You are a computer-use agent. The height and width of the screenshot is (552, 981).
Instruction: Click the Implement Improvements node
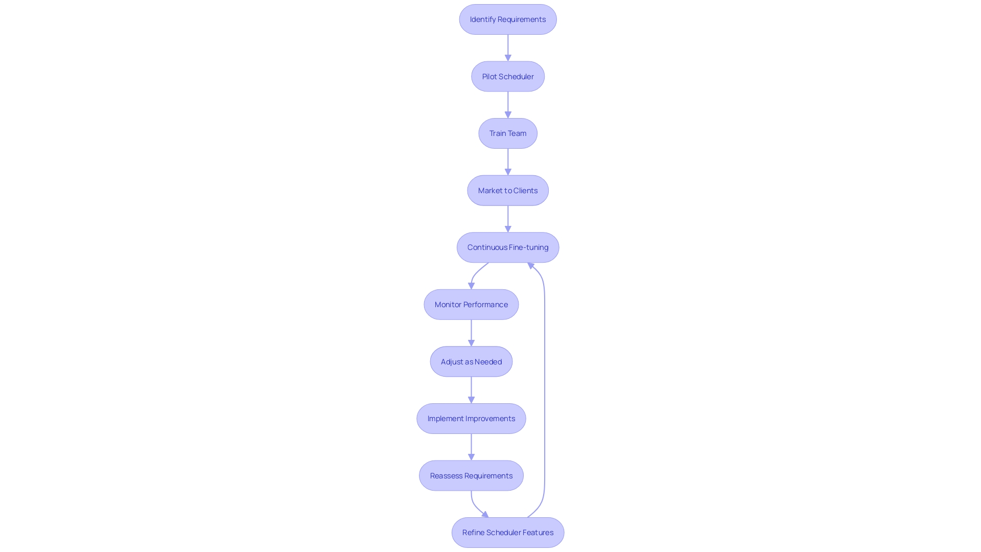coord(471,418)
